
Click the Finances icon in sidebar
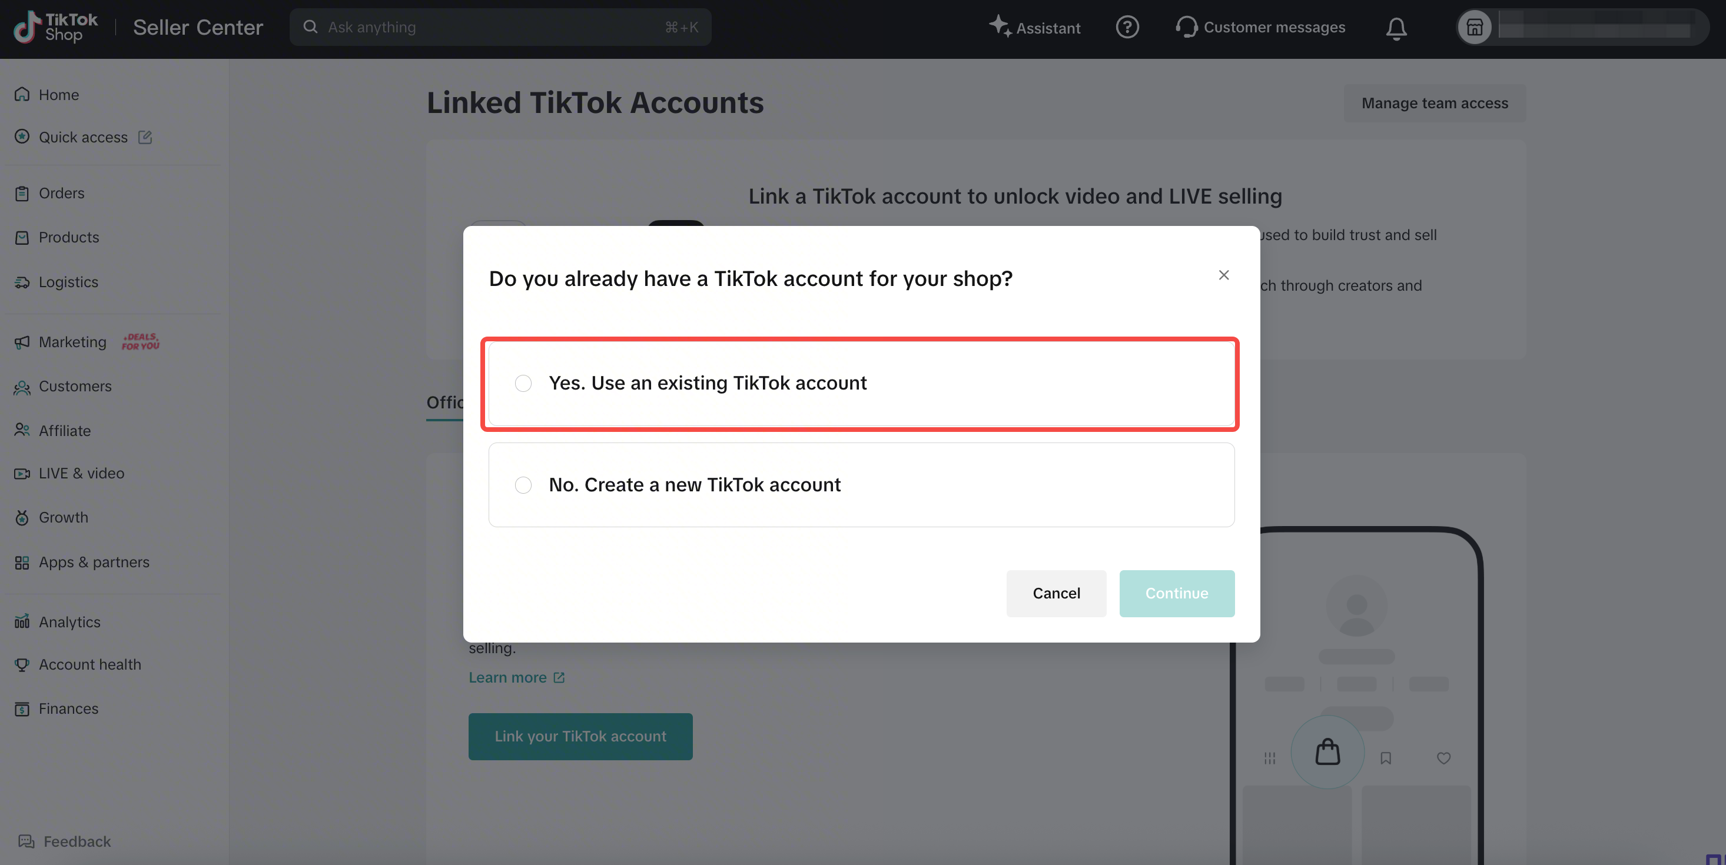click(22, 709)
